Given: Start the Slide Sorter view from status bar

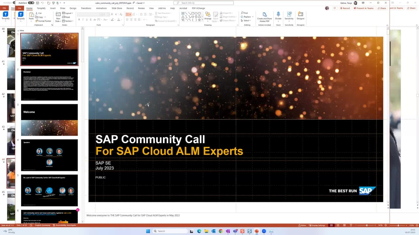Looking at the screenshot, I should 338,225.
